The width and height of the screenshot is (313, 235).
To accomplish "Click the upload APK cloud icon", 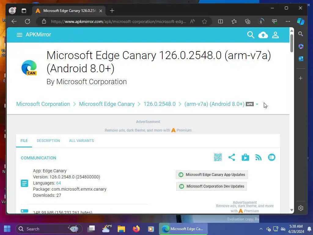I will coord(263,35).
